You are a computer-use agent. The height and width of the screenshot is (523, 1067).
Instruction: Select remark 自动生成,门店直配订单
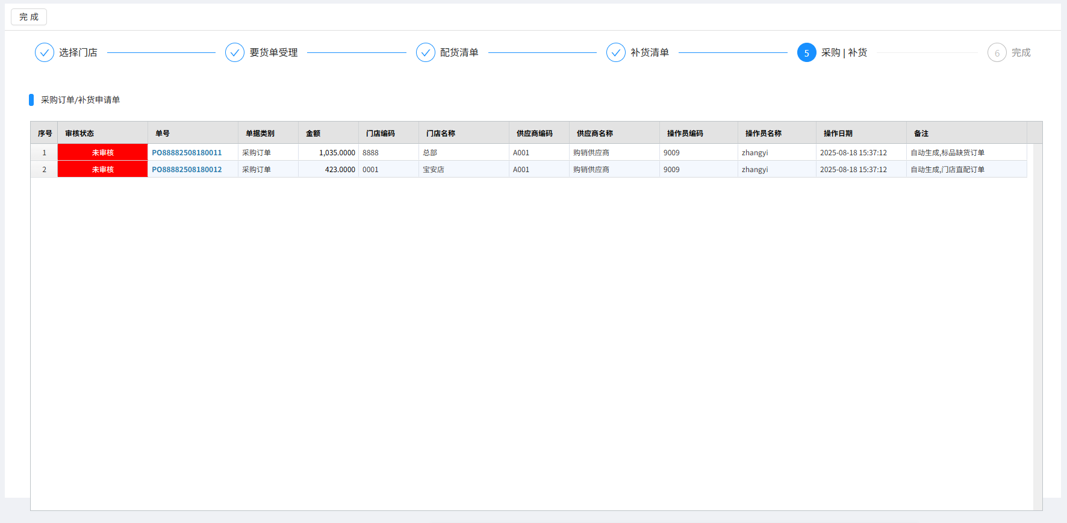(967, 169)
